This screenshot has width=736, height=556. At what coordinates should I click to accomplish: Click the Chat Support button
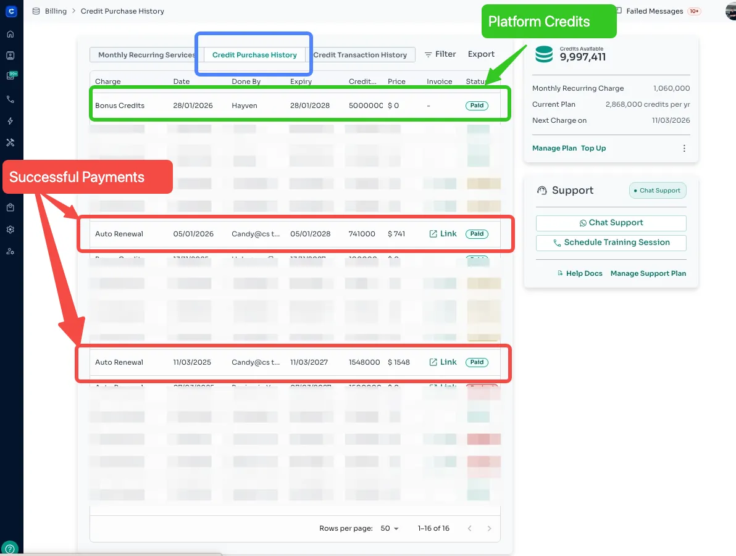[x=611, y=223]
